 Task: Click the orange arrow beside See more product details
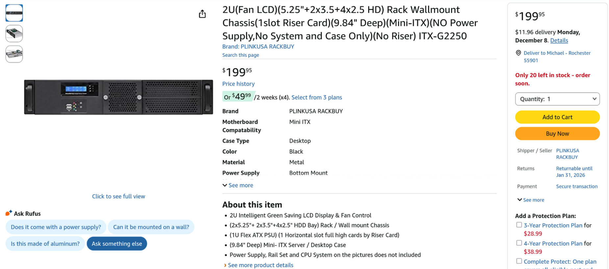tap(225, 265)
